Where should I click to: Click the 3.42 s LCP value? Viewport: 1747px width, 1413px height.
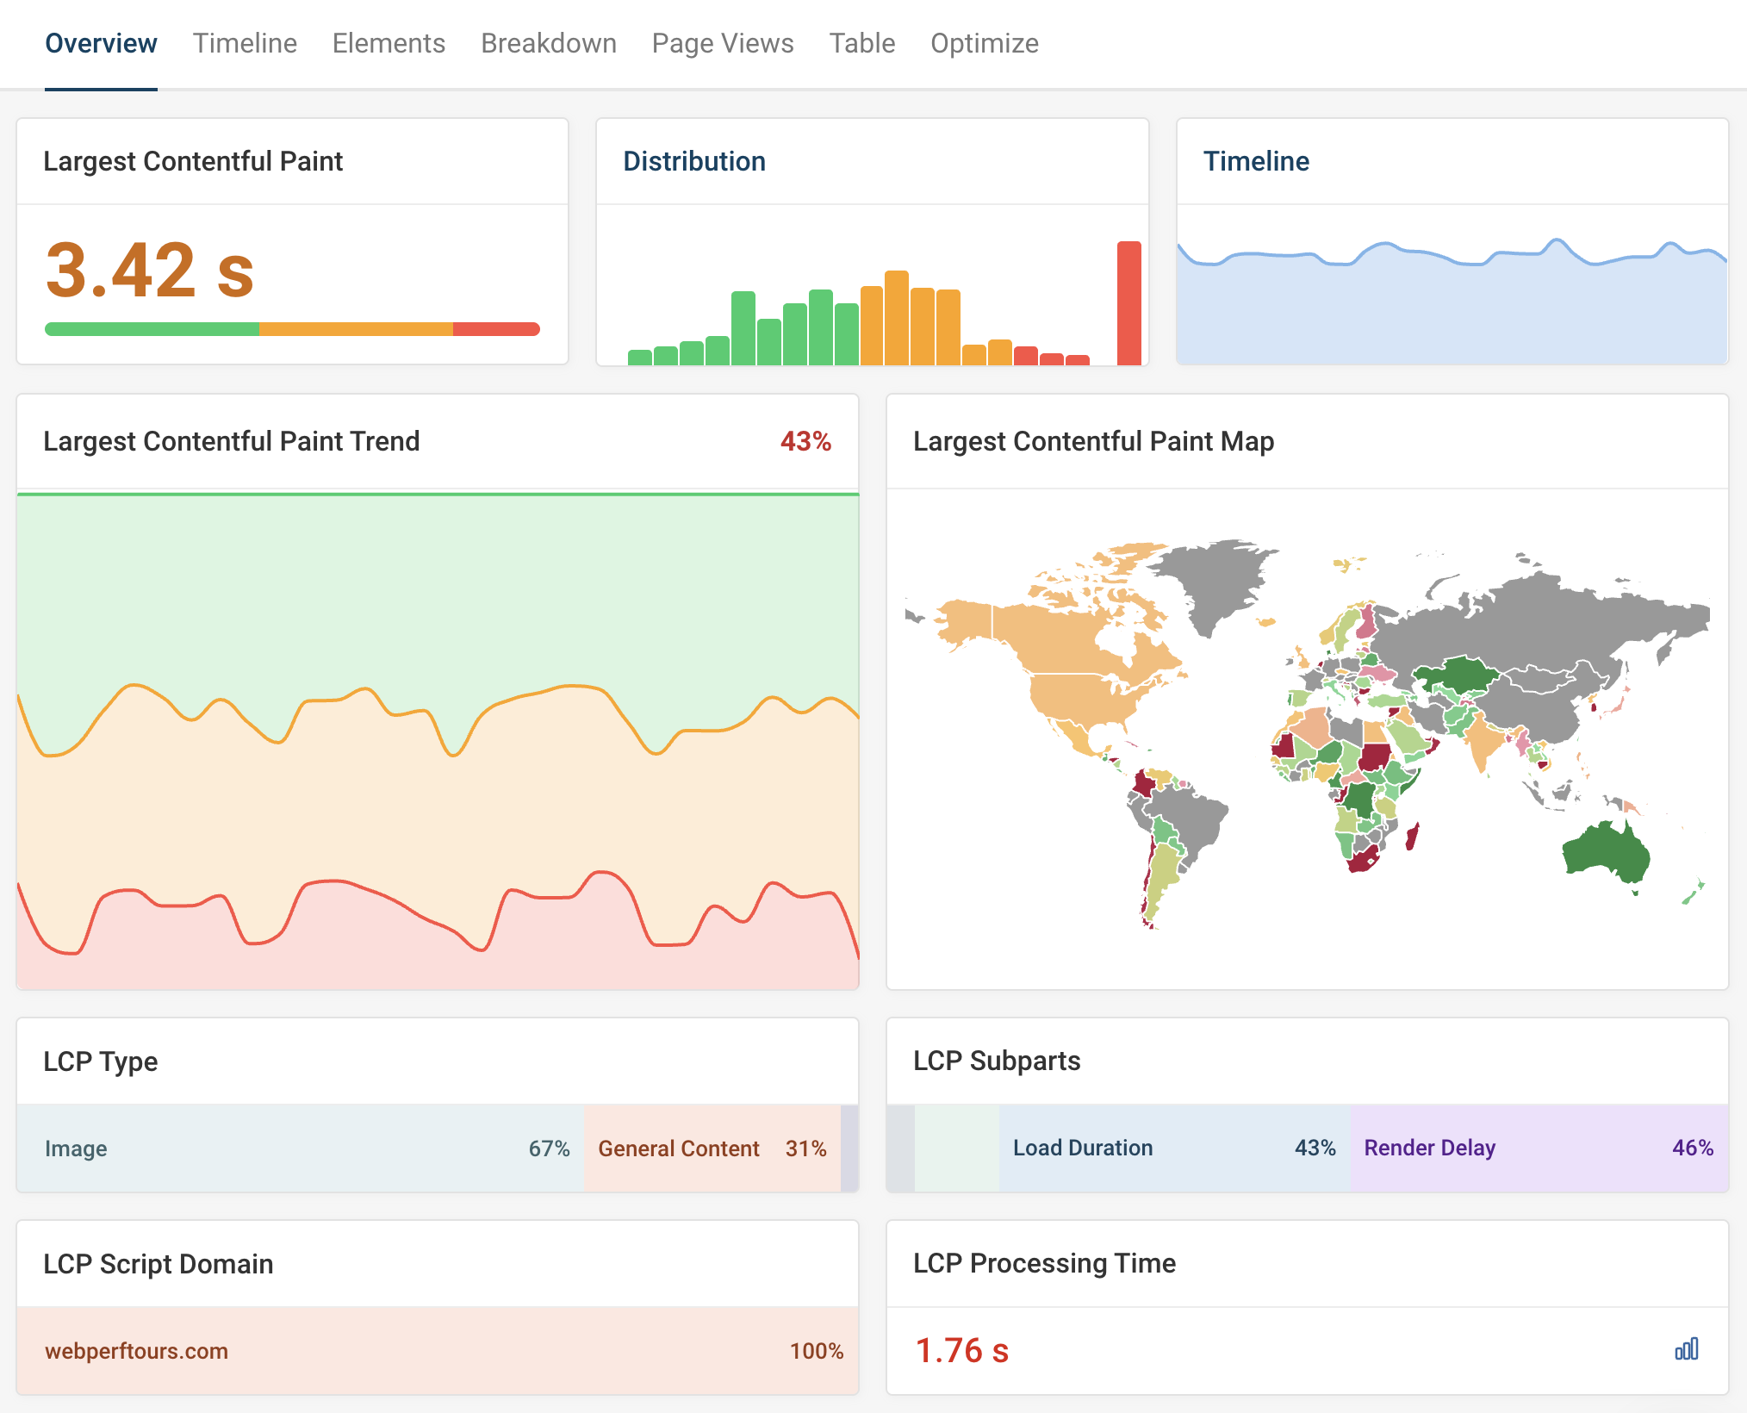150,270
